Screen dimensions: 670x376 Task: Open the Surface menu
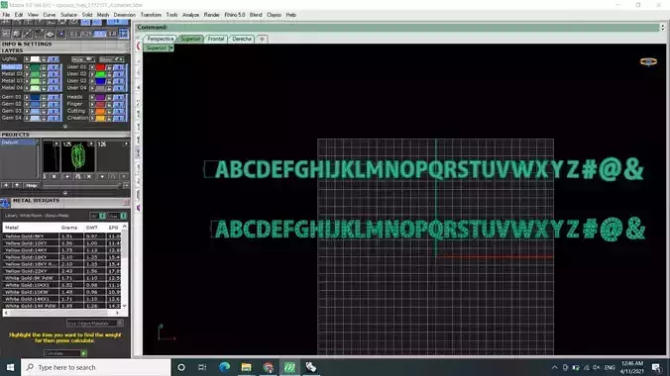tap(68, 15)
